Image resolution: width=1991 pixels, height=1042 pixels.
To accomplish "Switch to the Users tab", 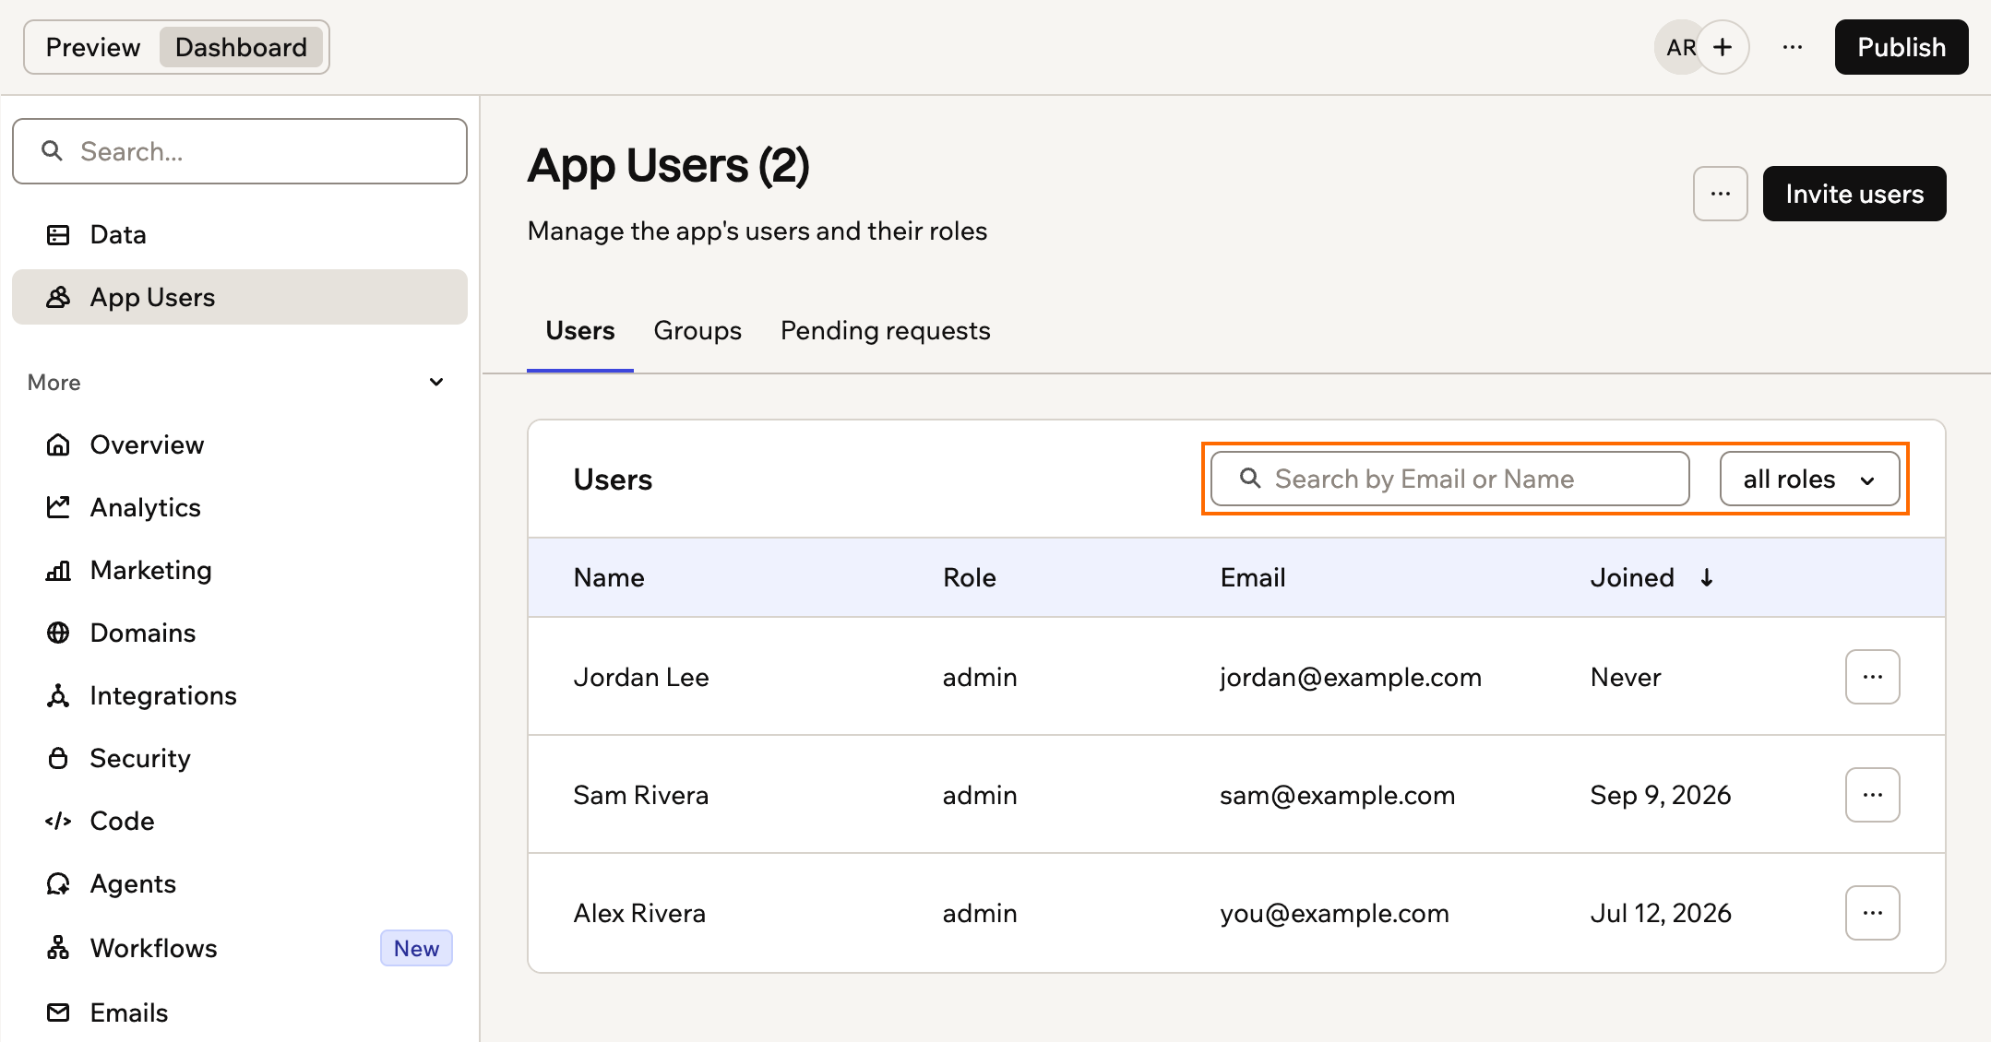I will coord(579,330).
